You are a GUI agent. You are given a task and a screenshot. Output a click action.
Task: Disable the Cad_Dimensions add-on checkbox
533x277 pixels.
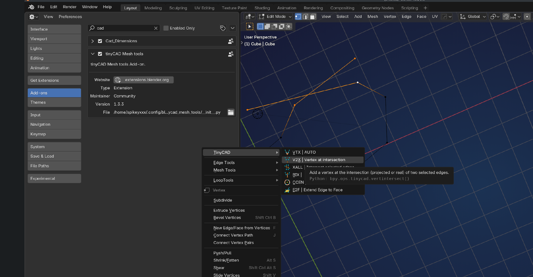(100, 41)
